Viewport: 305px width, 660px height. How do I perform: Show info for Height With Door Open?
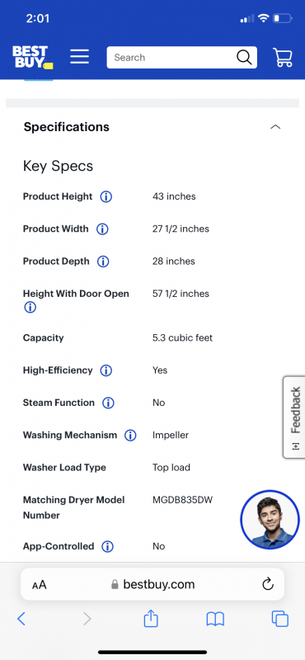[30, 308]
